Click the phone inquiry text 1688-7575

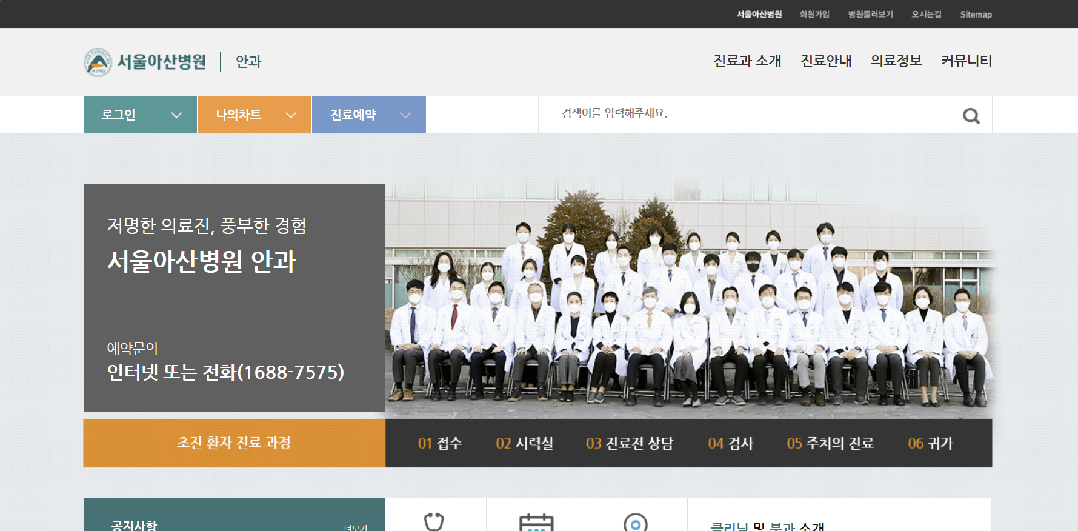pyautogui.click(x=225, y=372)
